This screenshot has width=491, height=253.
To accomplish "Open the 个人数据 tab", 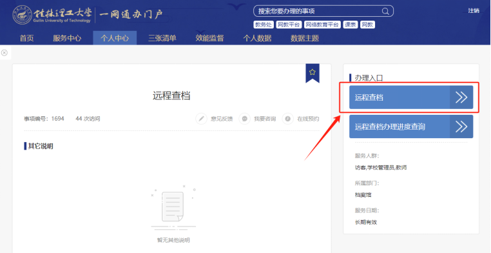I will click(257, 38).
